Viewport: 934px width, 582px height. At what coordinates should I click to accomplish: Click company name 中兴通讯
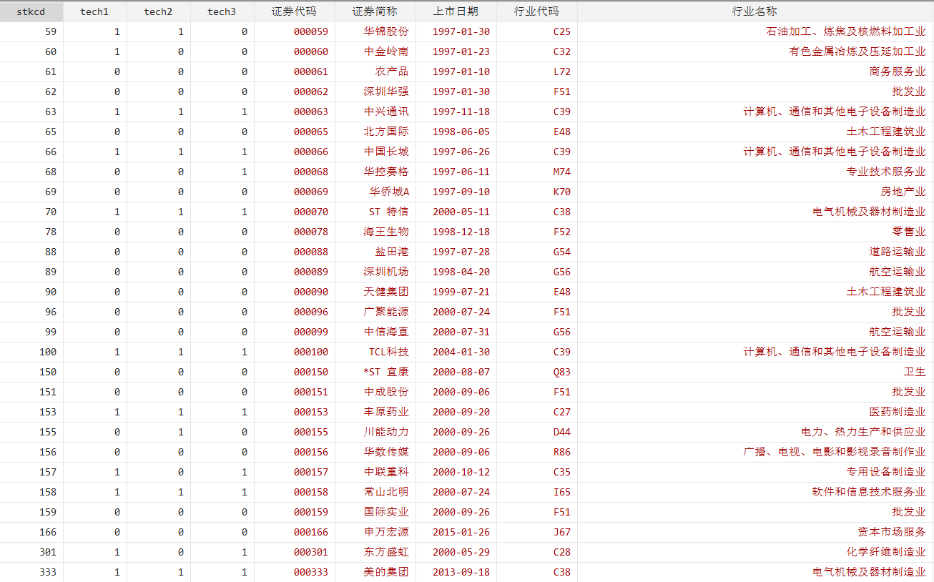tap(386, 112)
